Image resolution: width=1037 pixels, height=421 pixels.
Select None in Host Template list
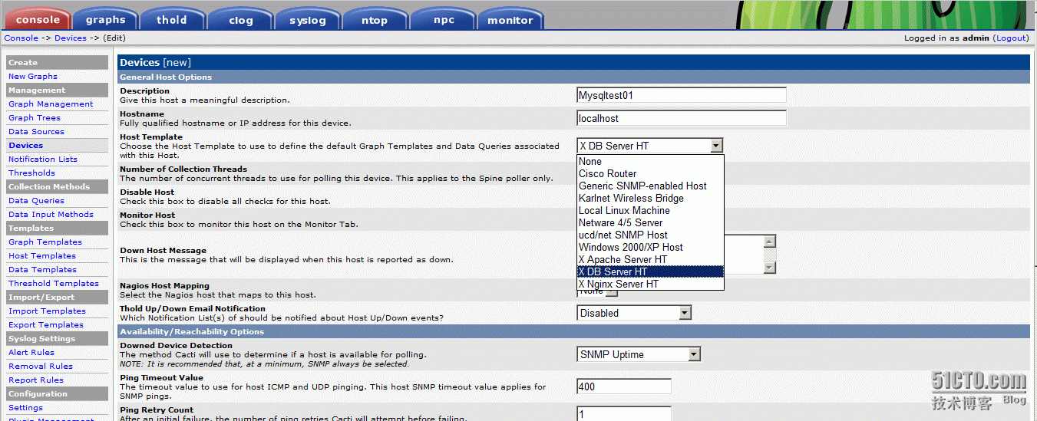pyautogui.click(x=650, y=161)
